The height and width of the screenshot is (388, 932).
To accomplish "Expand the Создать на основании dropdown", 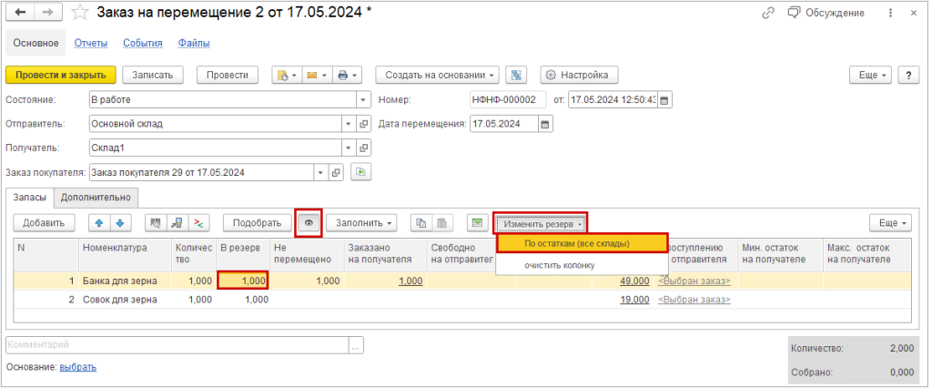I will pyautogui.click(x=440, y=75).
